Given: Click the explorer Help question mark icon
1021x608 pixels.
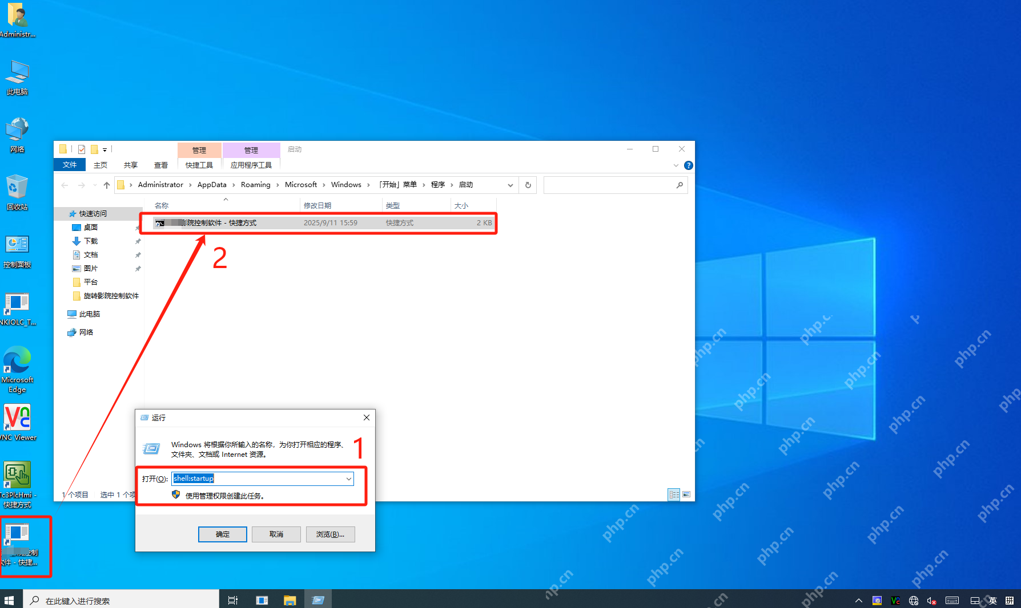Looking at the screenshot, I should [689, 165].
